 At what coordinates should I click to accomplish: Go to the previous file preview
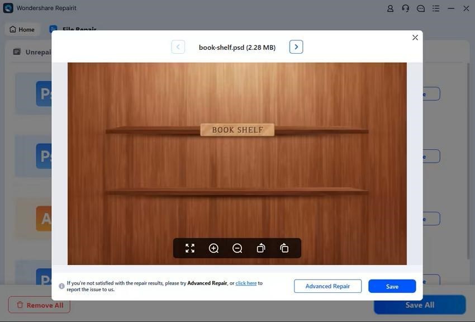tap(178, 47)
